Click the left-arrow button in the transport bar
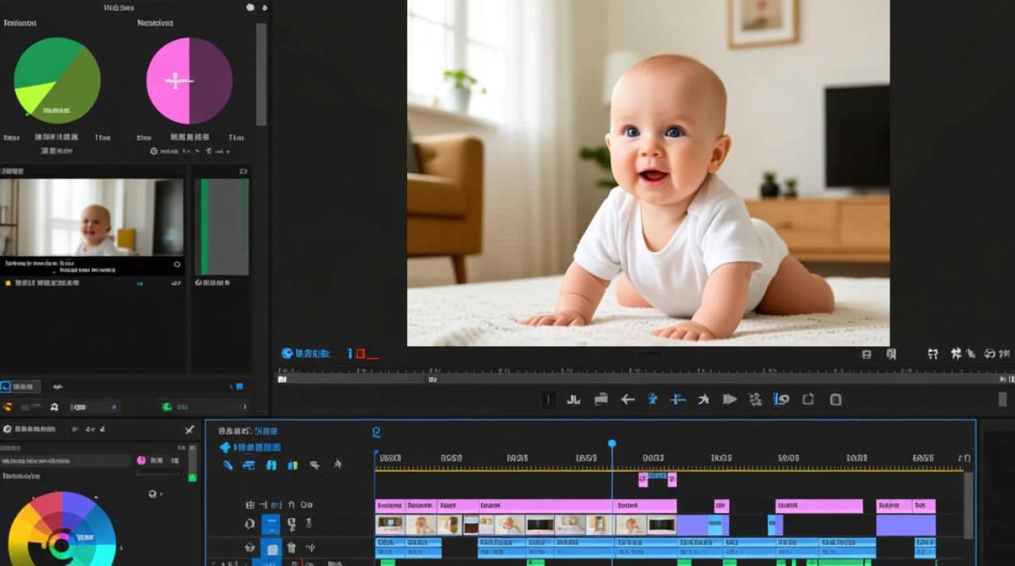1015x566 pixels. [628, 399]
